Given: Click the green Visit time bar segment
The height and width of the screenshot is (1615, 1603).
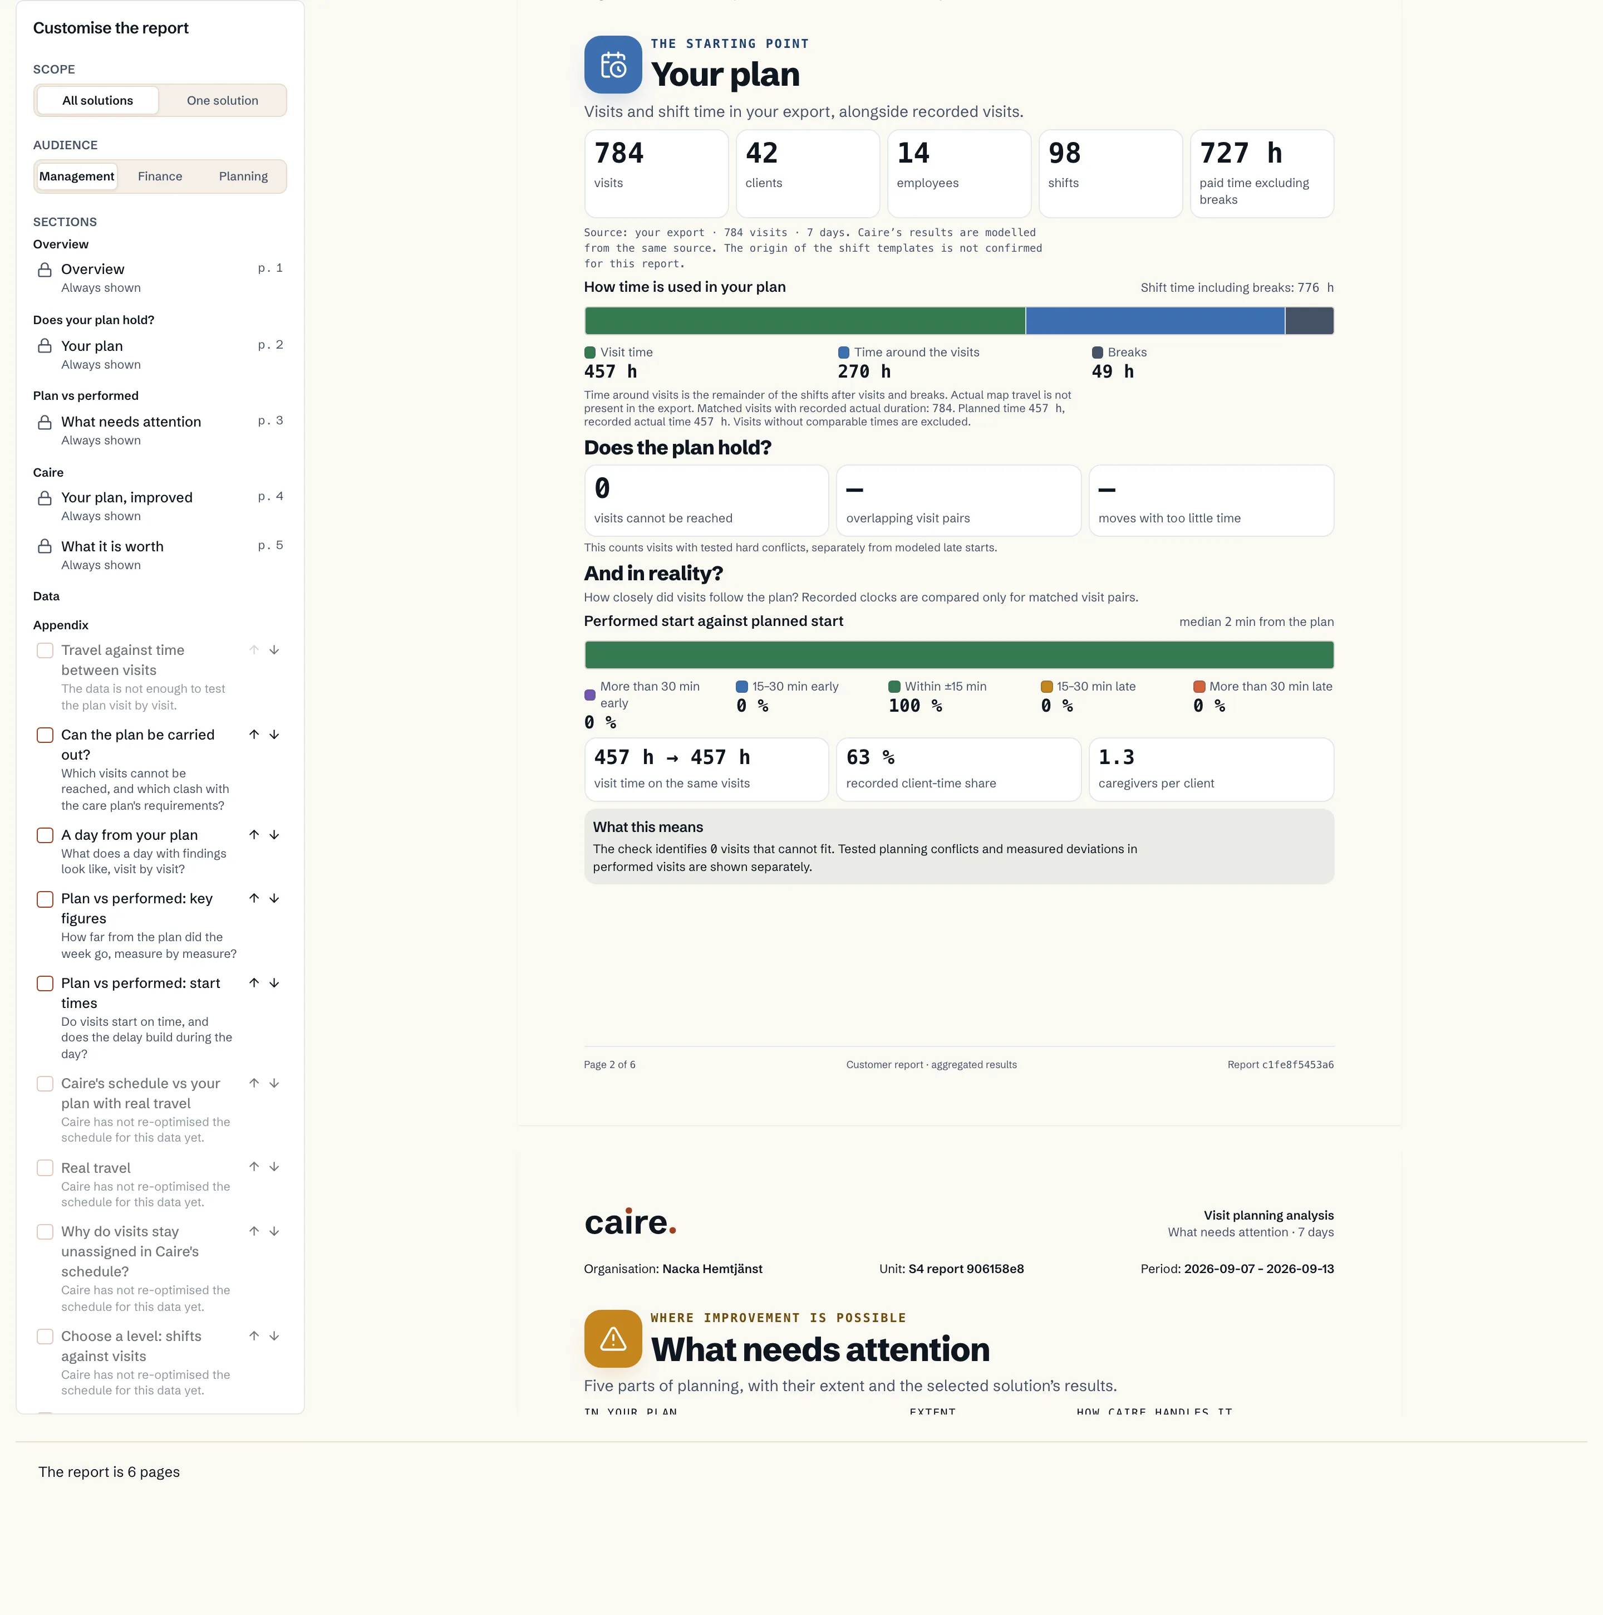Looking at the screenshot, I should (x=804, y=321).
